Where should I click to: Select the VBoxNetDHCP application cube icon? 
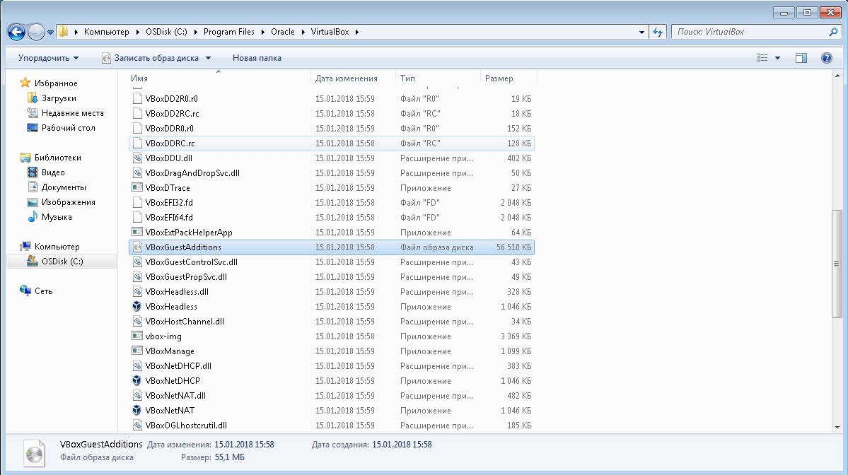click(x=137, y=381)
